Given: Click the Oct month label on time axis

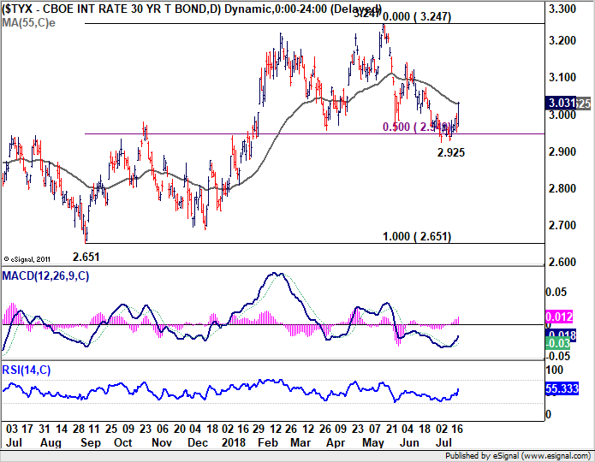Looking at the screenshot, I should tap(123, 442).
